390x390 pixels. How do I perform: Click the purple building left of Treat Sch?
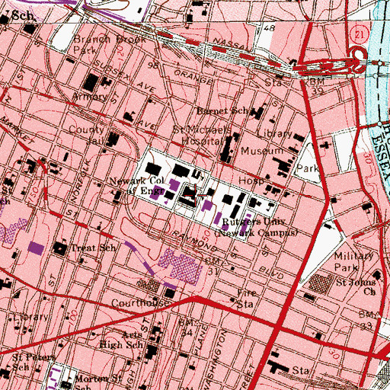(x=36, y=248)
